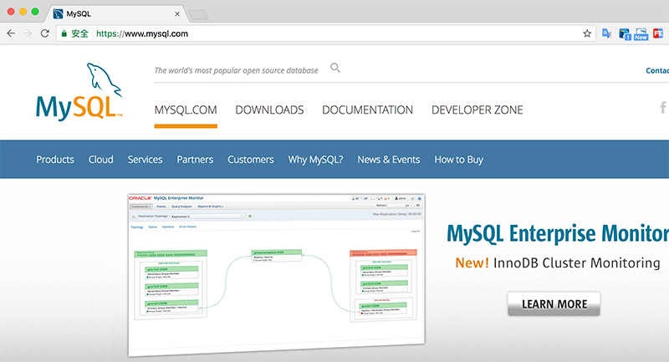Click the search magnifier icon
669x362 pixels.
(x=335, y=69)
